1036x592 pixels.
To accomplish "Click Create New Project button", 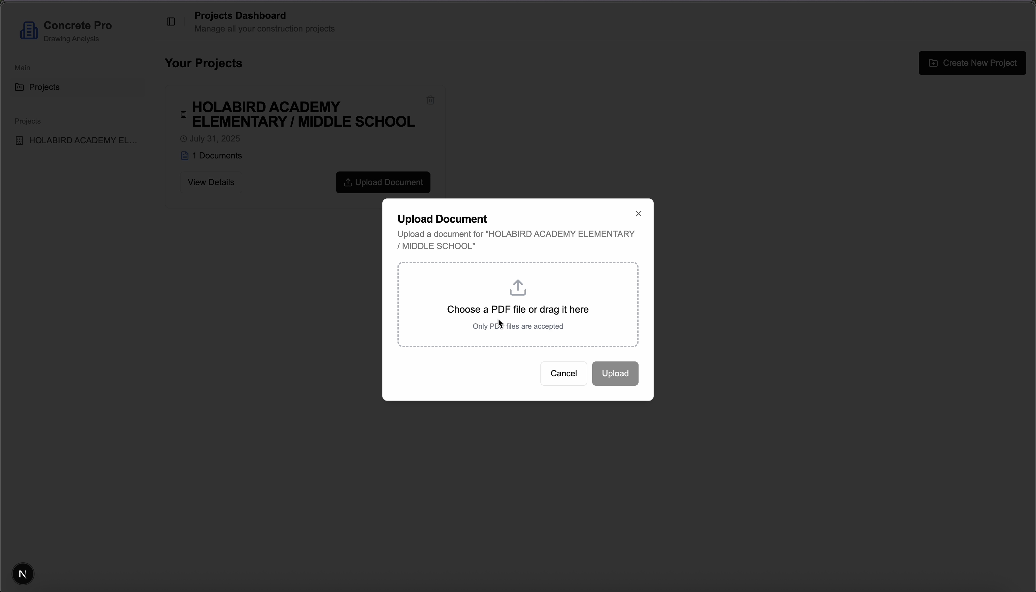I will pos(972,63).
